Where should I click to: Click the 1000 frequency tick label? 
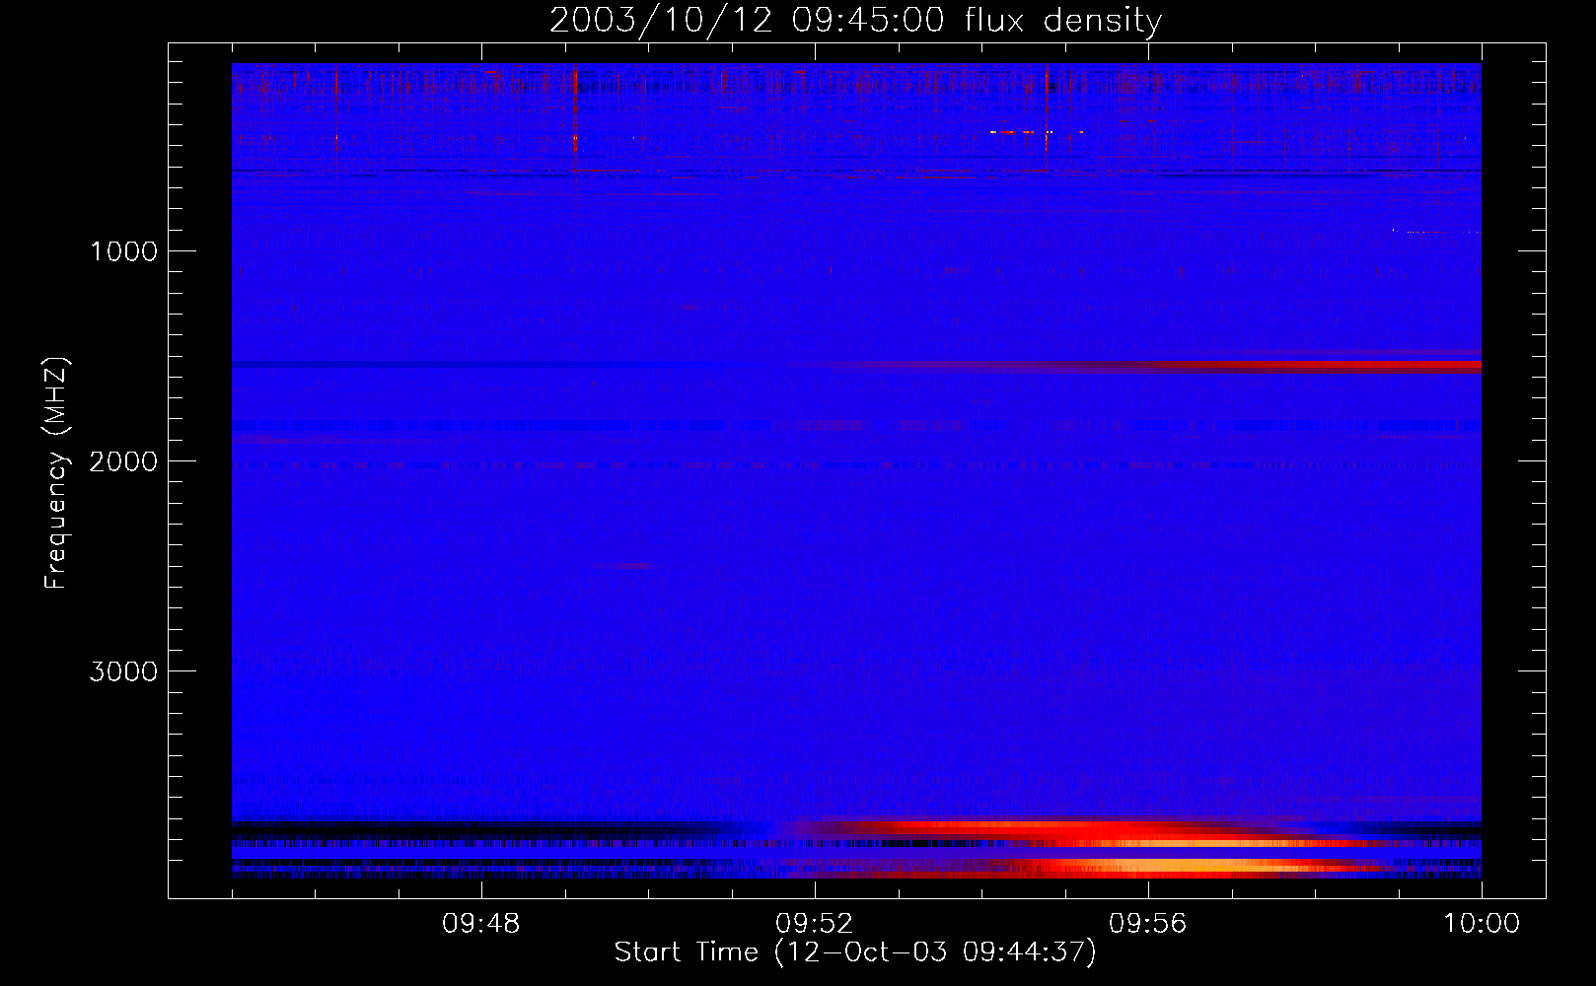[123, 251]
